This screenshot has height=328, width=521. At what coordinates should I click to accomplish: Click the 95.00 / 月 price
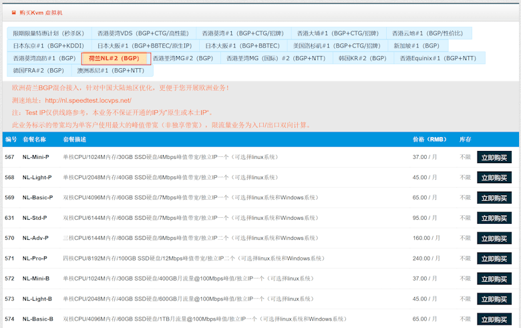point(425,218)
